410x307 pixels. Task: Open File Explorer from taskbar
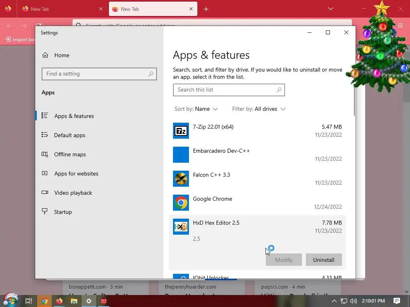(74, 301)
